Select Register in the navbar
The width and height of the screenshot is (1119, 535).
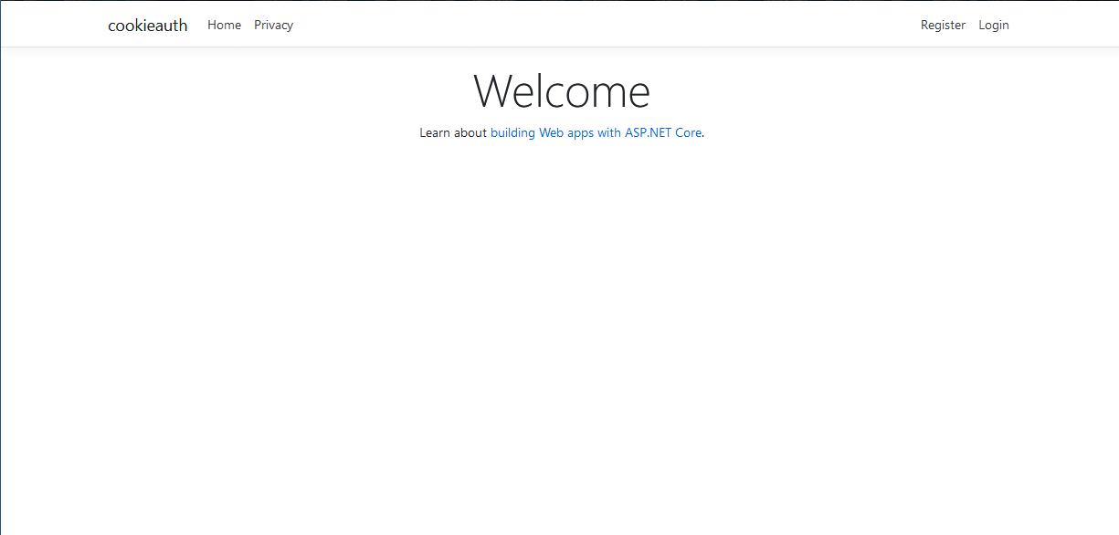pos(943,26)
